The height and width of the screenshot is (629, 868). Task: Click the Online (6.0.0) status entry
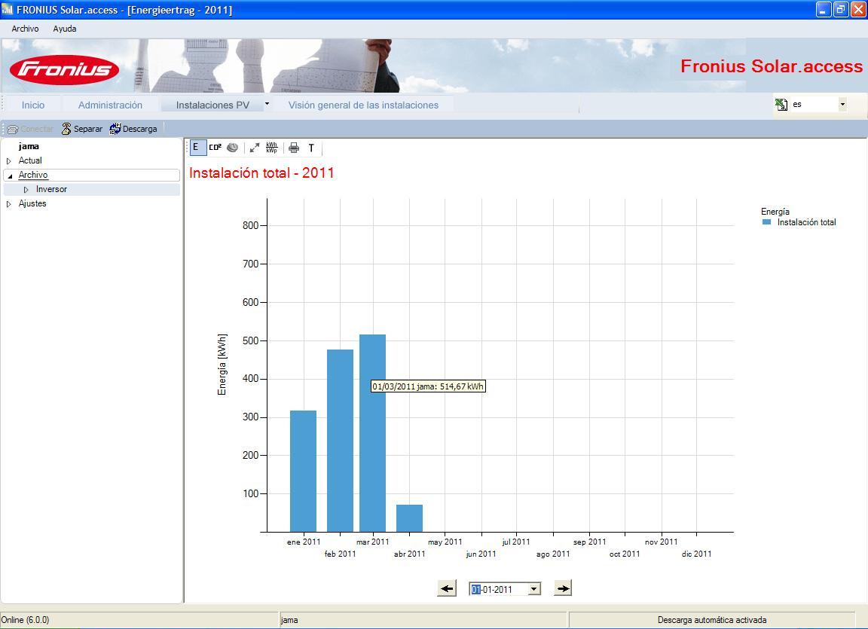(26, 620)
